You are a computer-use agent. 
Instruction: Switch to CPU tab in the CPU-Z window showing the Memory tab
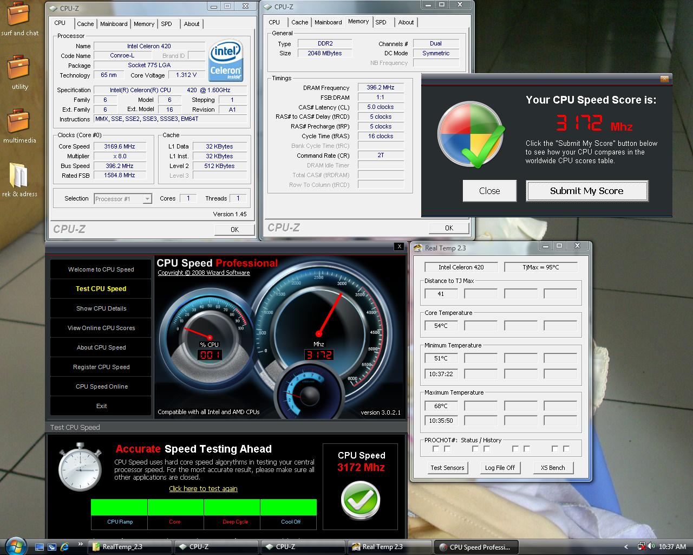[x=274, y=22]
